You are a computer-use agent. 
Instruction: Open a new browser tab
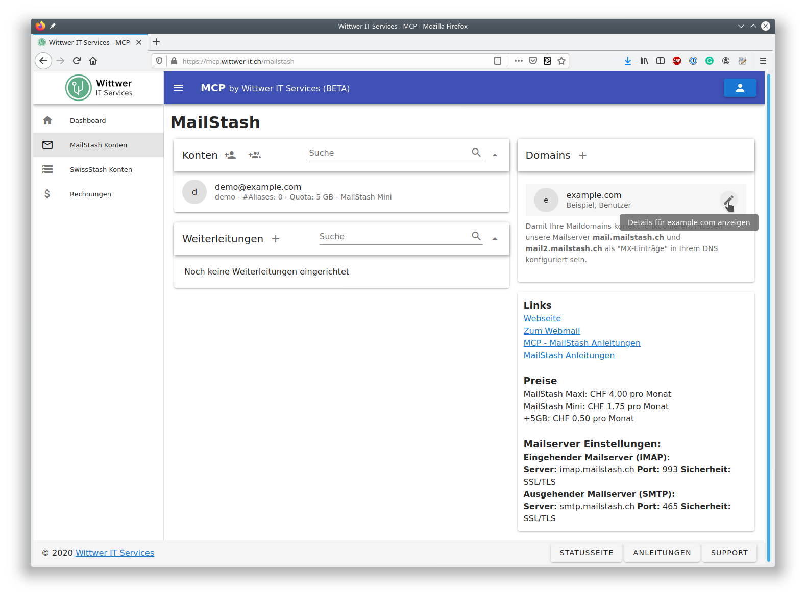[x=156, y=42]
